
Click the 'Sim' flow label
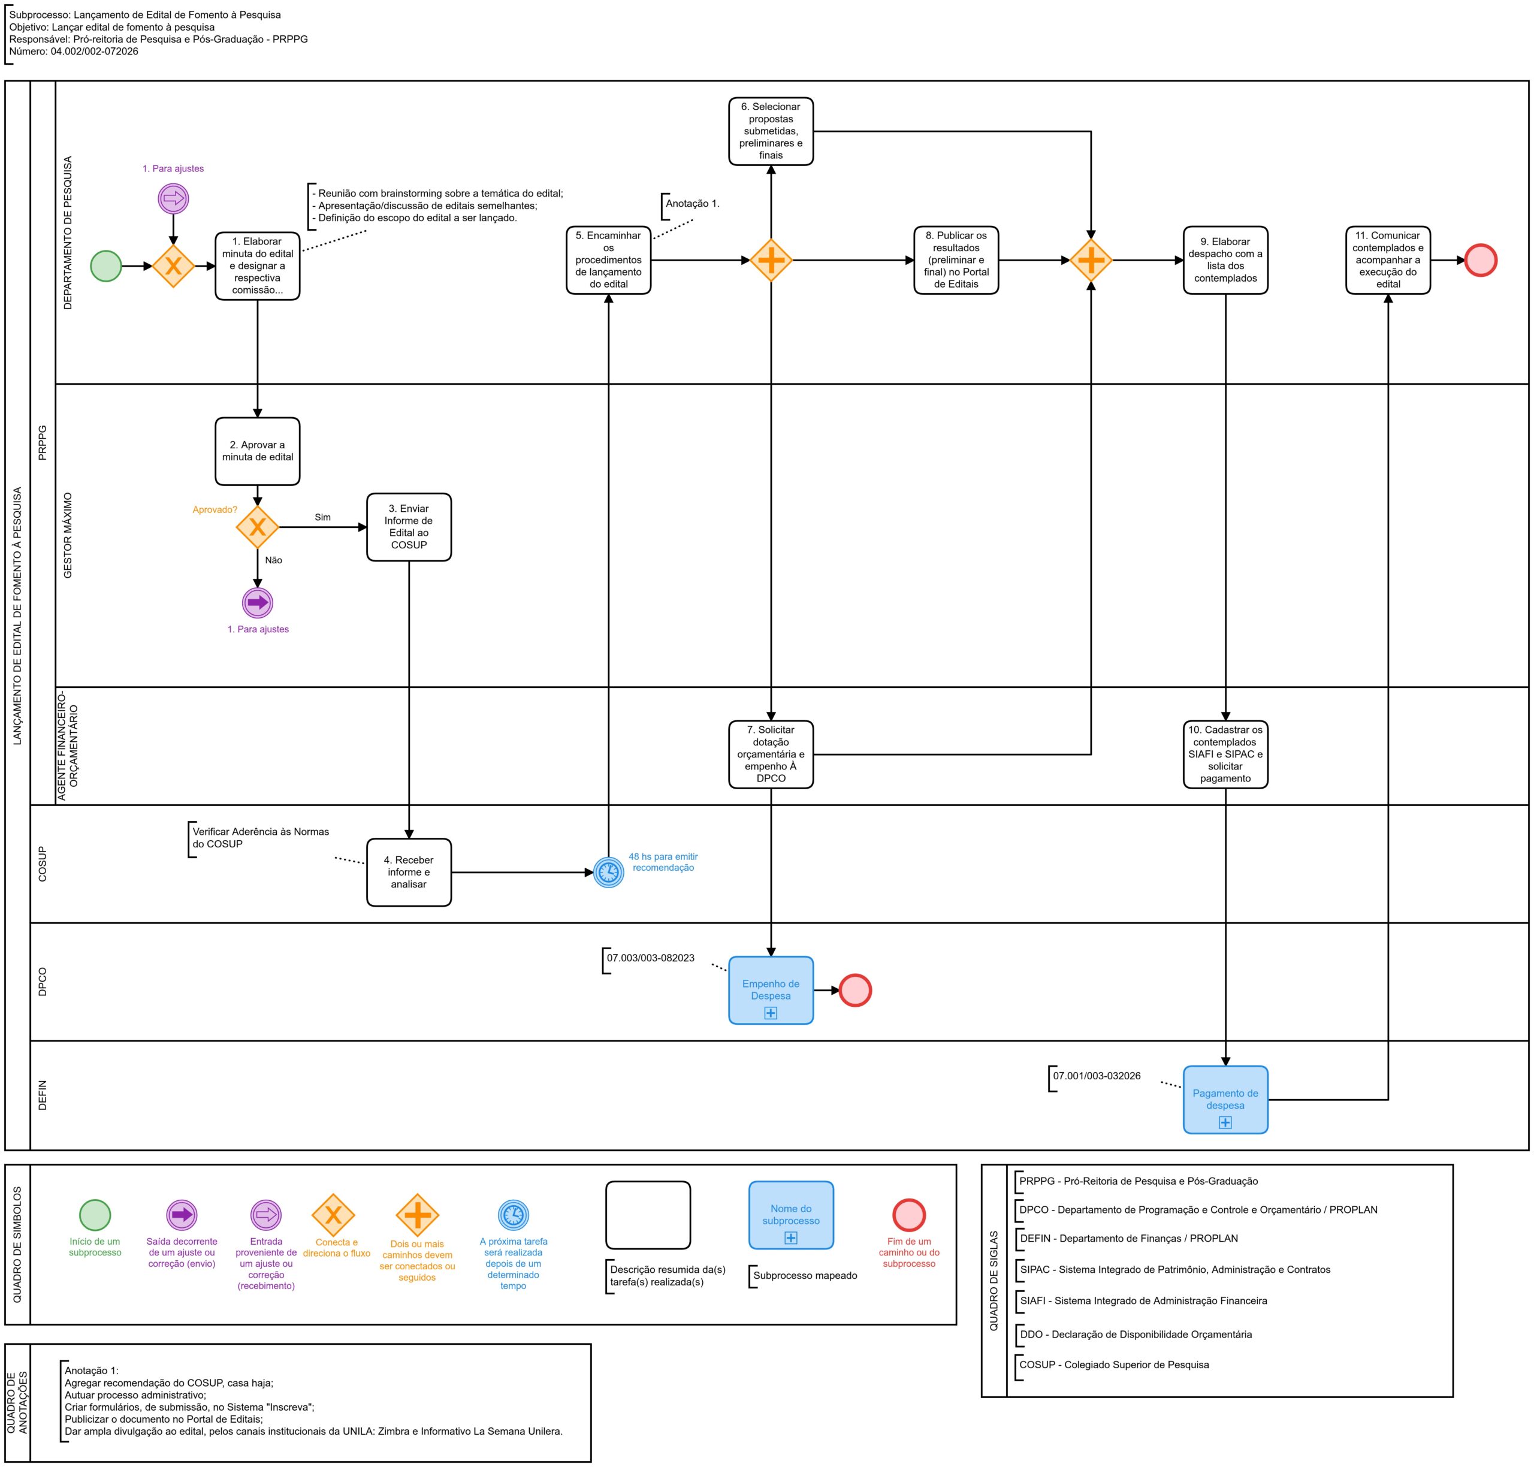click(x=323, y=517)
